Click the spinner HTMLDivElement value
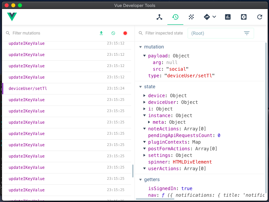The image size is (269, 202). [x=192, y=162]
